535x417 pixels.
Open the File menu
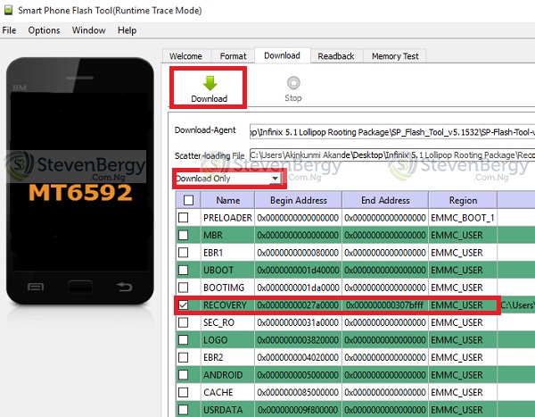tap(9, 30)
